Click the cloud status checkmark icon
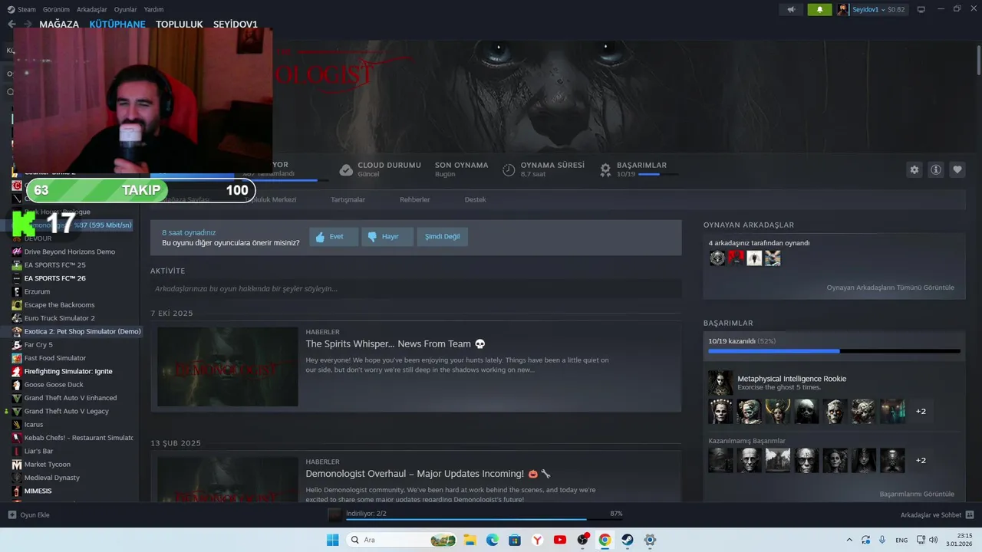 (346, 169)
